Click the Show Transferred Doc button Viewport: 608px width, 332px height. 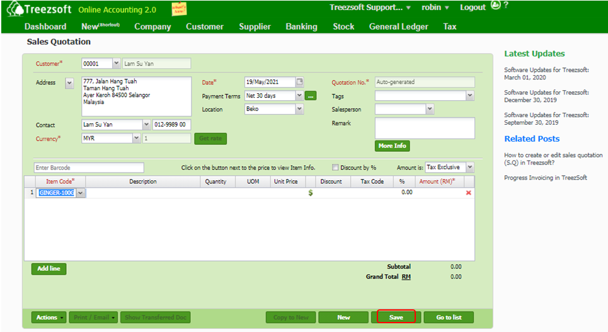[155, 318]
